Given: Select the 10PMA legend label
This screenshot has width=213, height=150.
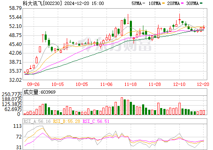Looking at the screenshot, I should [154, 3].
